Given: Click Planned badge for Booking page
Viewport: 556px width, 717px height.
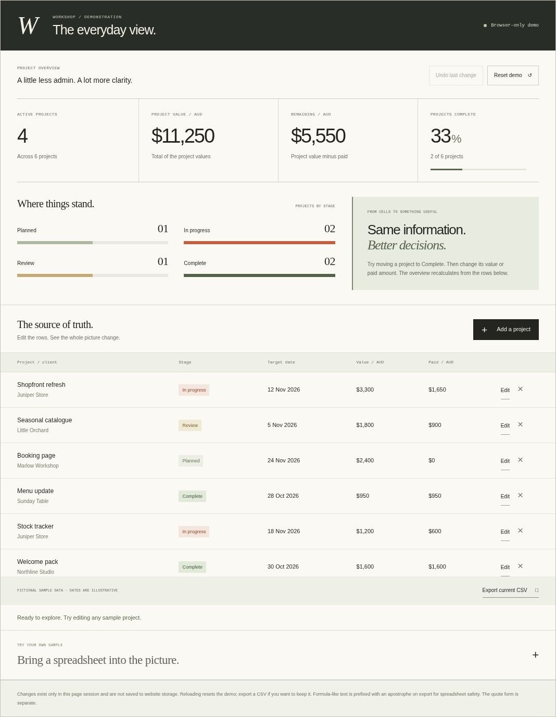Looking at the screenshot, I should pyautogui.click(x=191, y=461).
